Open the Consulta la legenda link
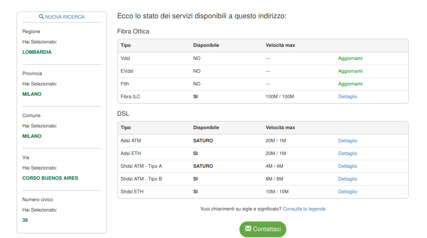This screenshot has width=427, height=238. click(x=304, y=209)
